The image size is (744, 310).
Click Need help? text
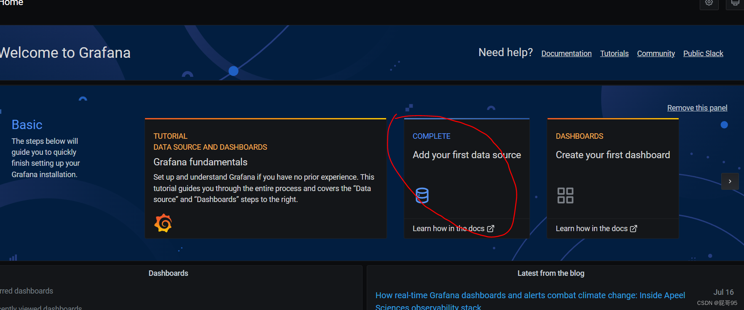coord(505,52)
